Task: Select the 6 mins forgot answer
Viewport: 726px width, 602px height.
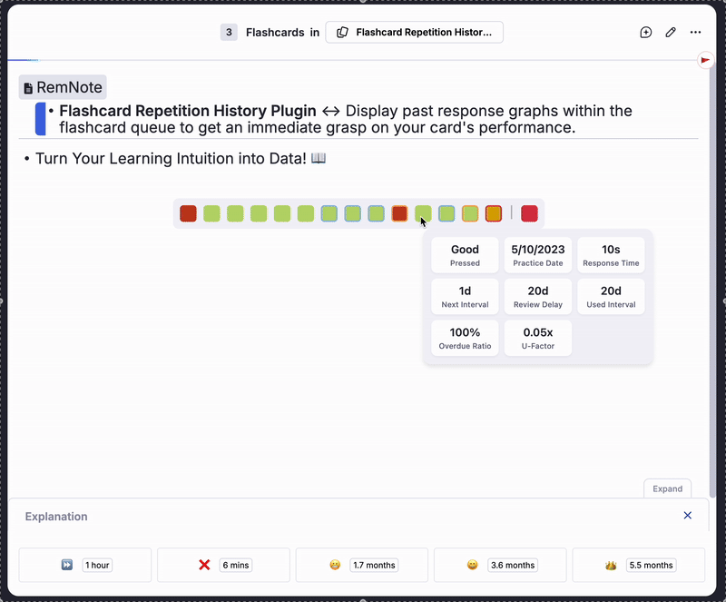Action: coord(223,565)
